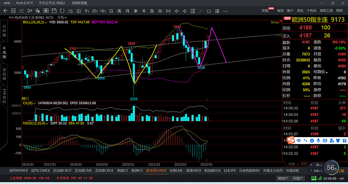Select the 30-minute period icon
Screen dimensions: 348x184
tap(79, 11)
